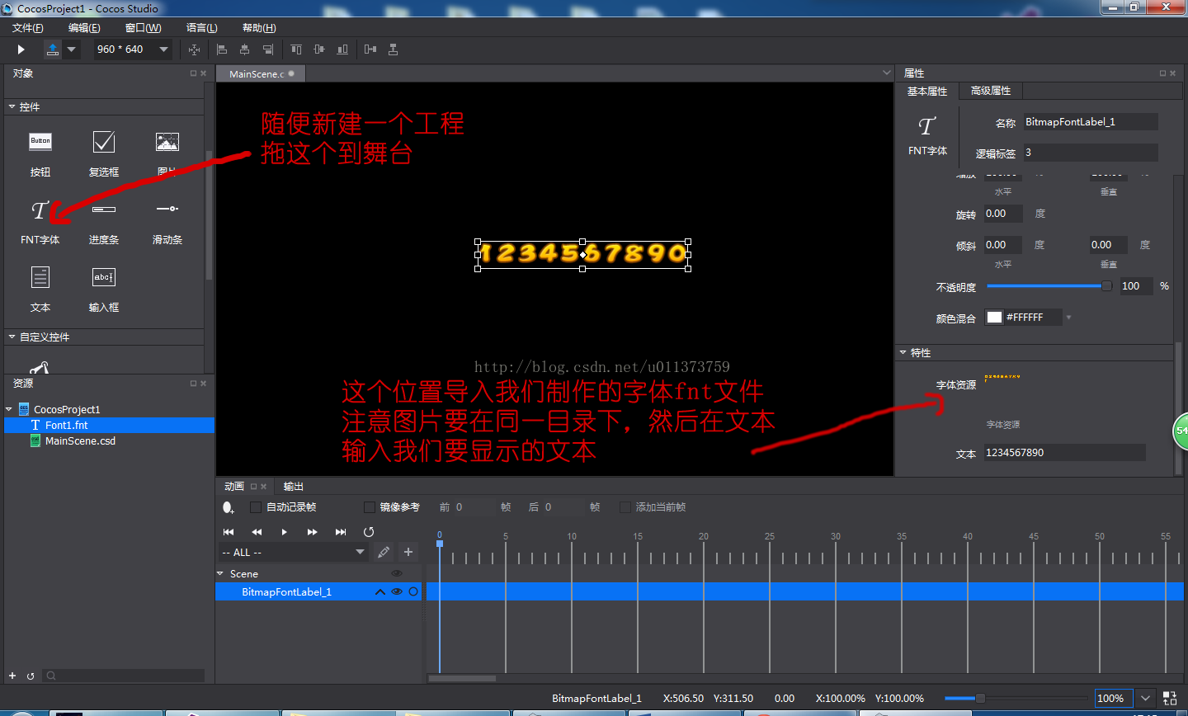Enable the 添加当前帧 checkbox

[x=625, y=507]
